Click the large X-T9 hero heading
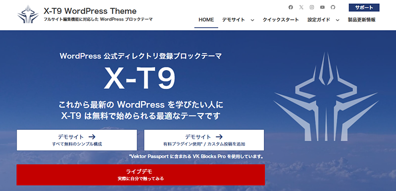The image size is (396, 191). (x=140, y=78)
